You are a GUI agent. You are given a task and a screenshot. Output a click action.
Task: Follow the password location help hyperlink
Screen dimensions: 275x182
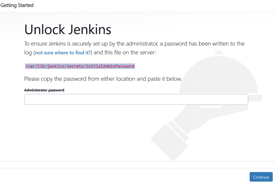click(x=62, y=52)
